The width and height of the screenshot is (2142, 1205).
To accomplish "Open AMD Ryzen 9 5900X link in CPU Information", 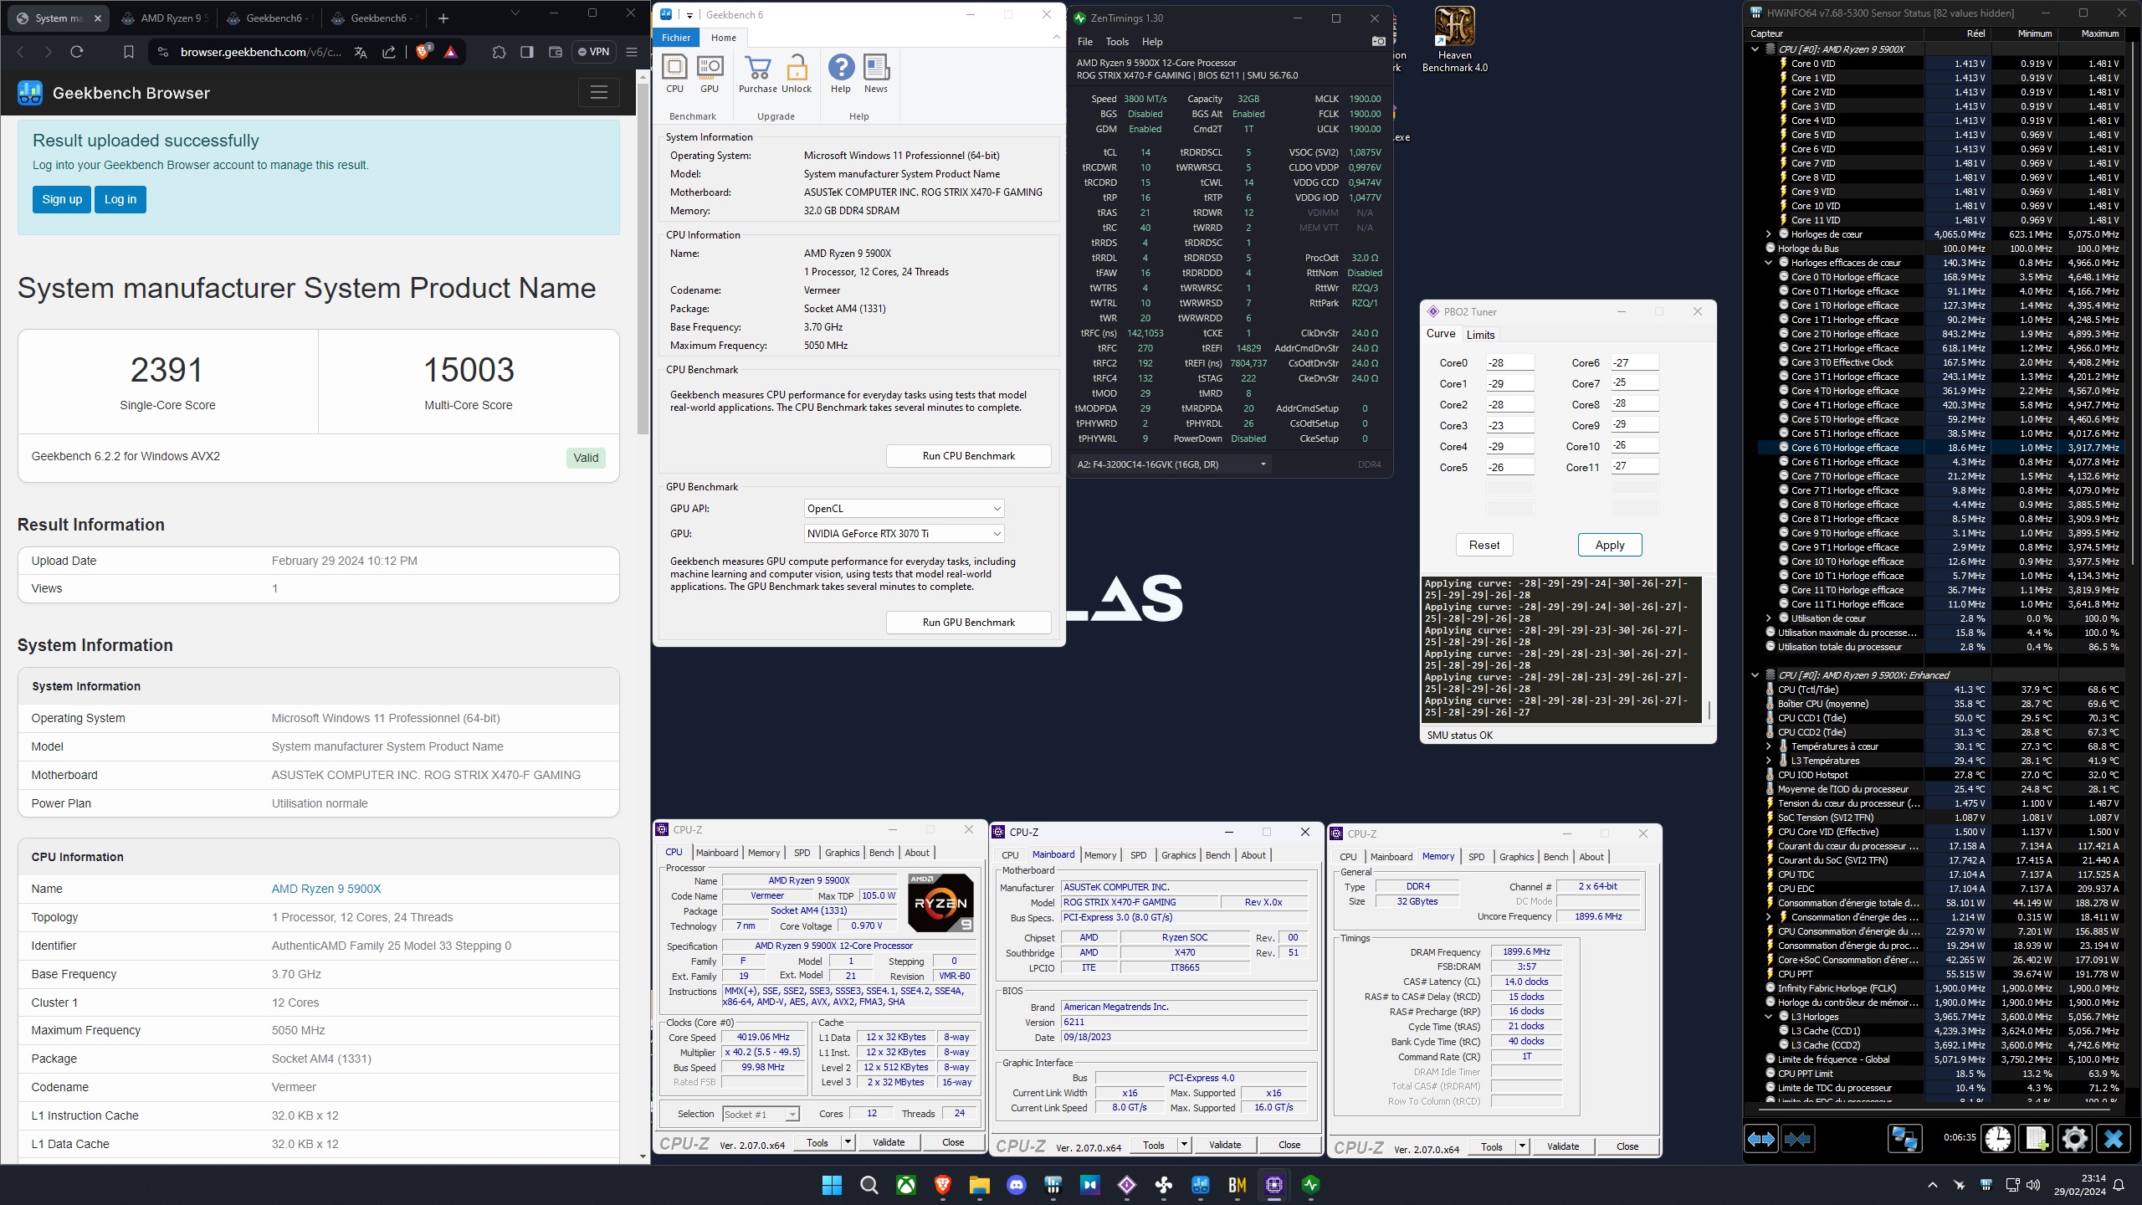I will pyautogui.click(x=326, y=889).
